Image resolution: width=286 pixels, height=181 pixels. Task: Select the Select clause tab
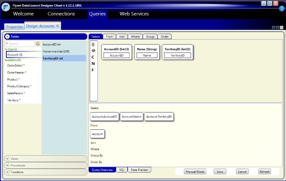coord(96,36)
